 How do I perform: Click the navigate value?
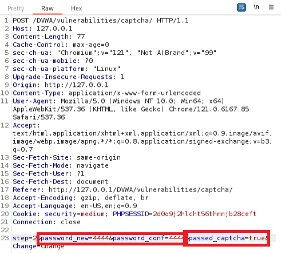tap(93, 165)
